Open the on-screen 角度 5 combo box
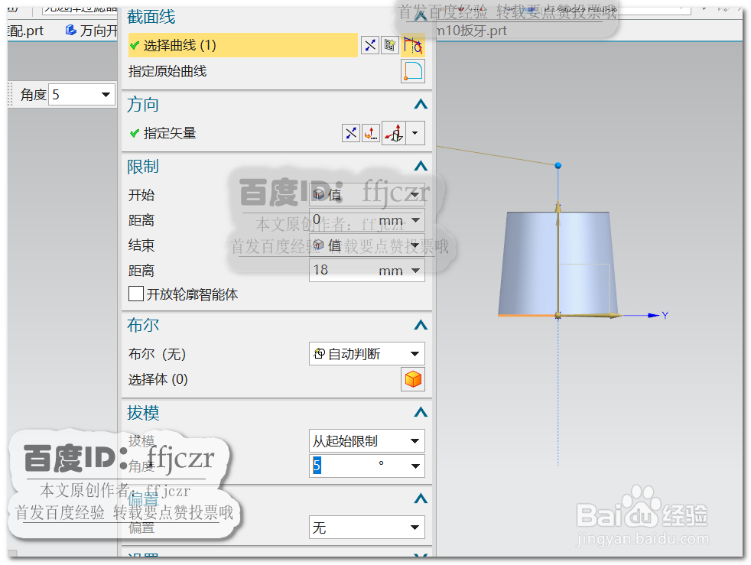The image size is (751, 565). pos(82,95)
